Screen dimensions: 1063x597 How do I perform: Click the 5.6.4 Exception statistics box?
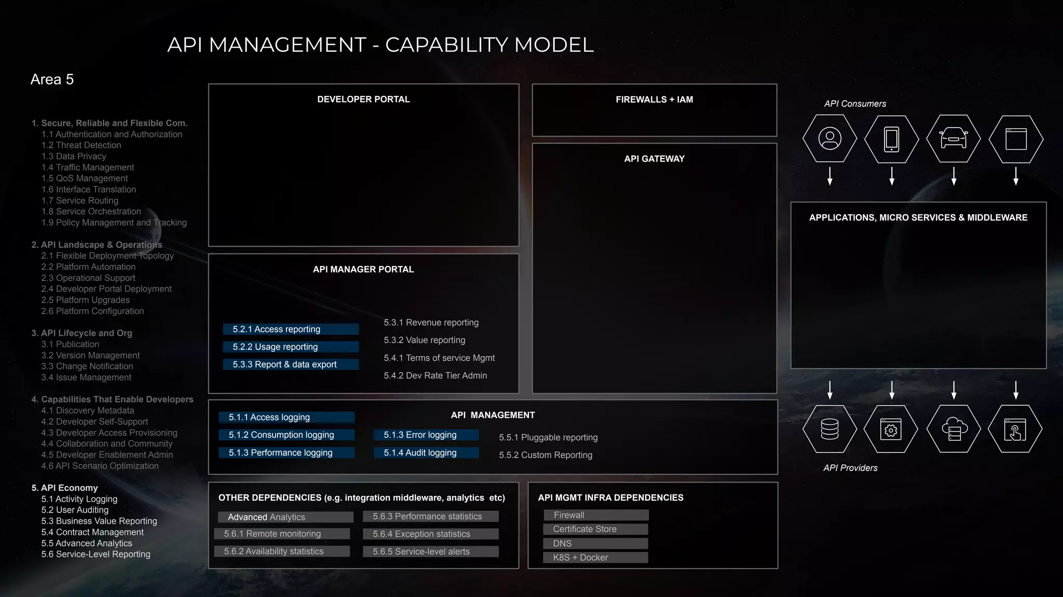pyautogui.click(x=431, y=534)
